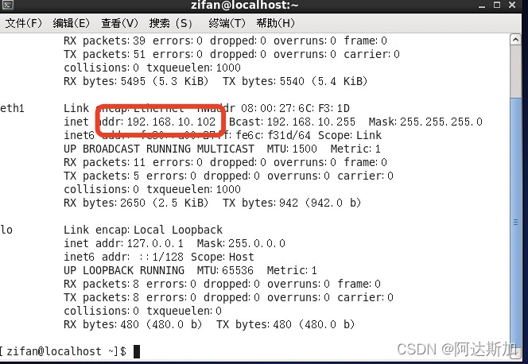Click the terminal cursor block
Viewport: 528px width, 364px height.
pos(137,351)
